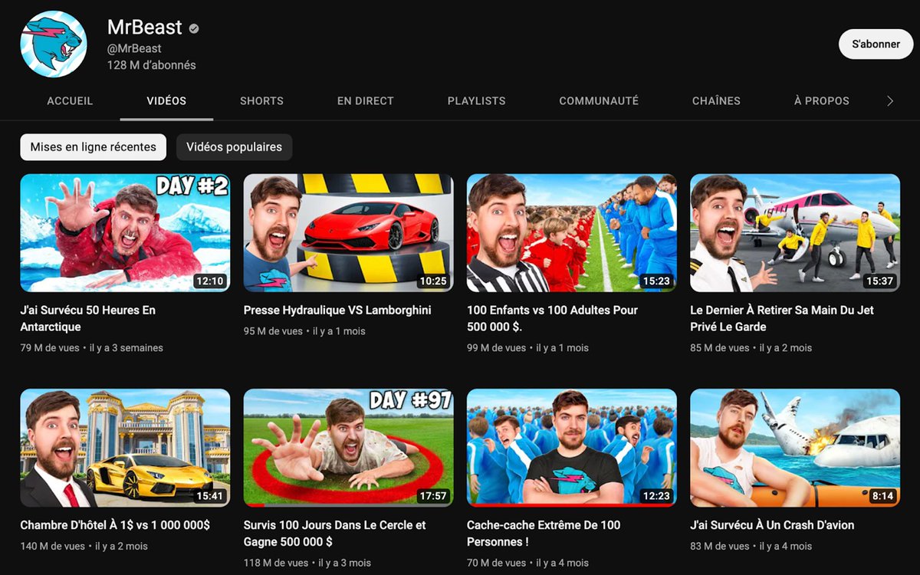Open the red circle DAY #97 thumbnail
920x575 pixels.
pyautogui.click(x=348, y=448)
